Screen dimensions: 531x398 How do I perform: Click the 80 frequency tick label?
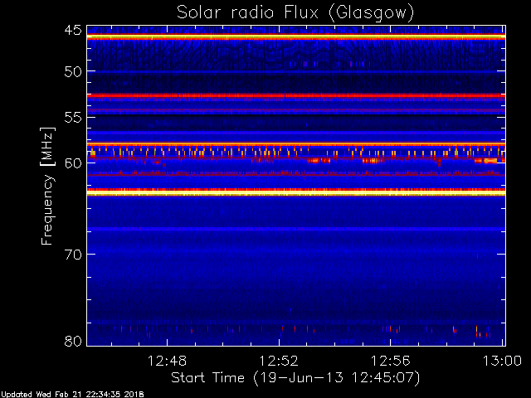tap(73, 341)
